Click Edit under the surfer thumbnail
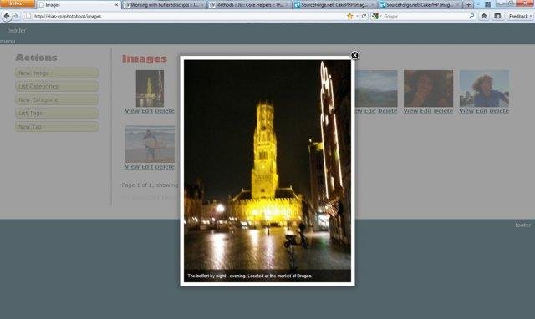The height and width of the screenshot is (319, 535). (x=147, y=167)
